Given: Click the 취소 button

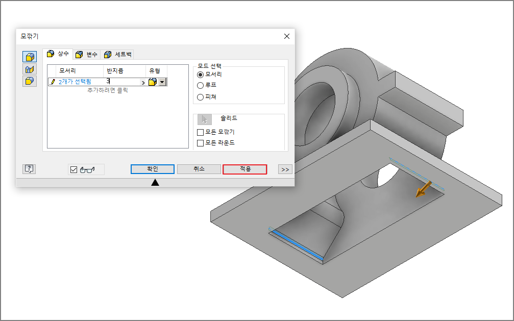Looking at the screenshot, I should (199, 169).
